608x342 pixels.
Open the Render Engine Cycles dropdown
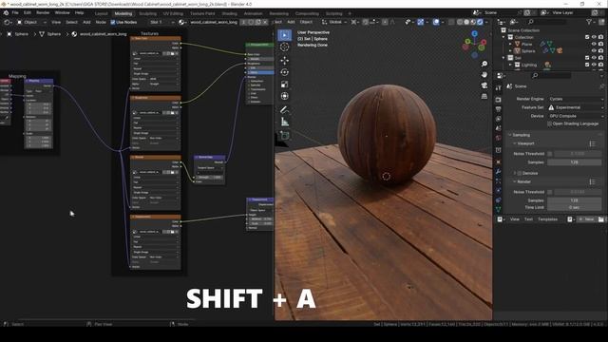(576, 99)
